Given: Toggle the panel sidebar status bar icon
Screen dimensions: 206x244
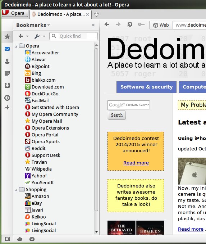Looking at the screenshot, I should point(8,239).
